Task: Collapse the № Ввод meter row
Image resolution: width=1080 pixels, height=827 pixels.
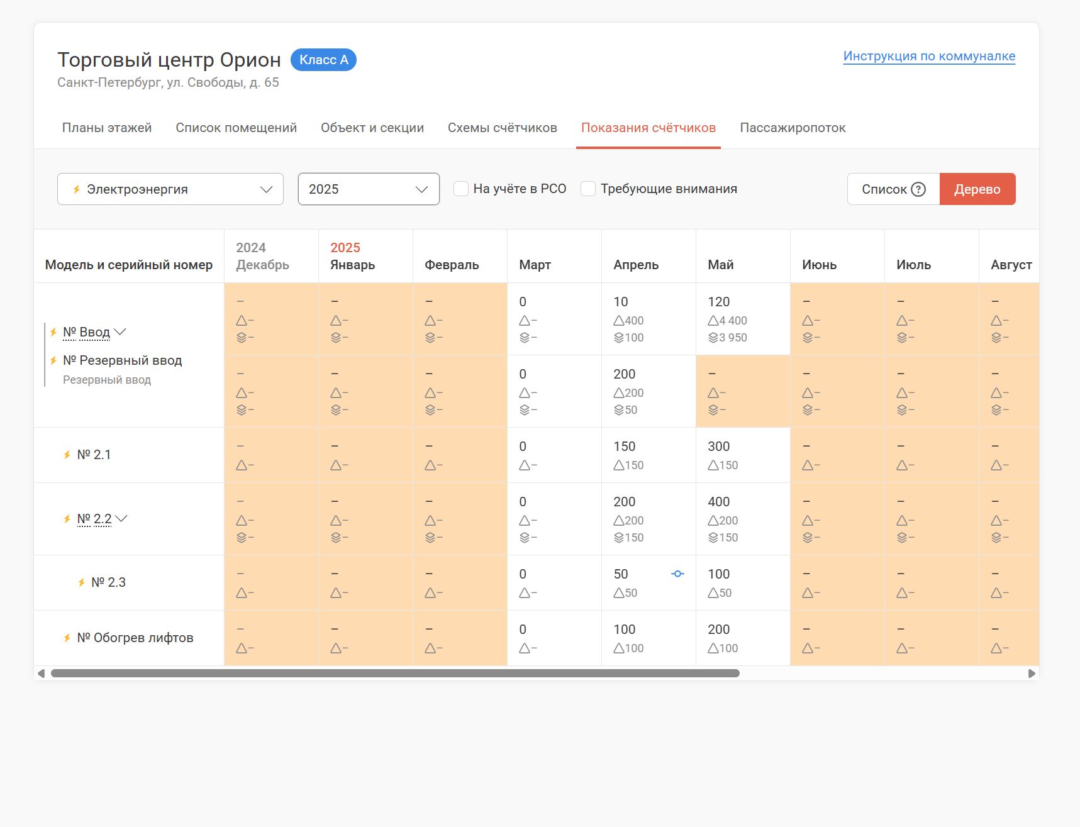Action: [120, 332]
